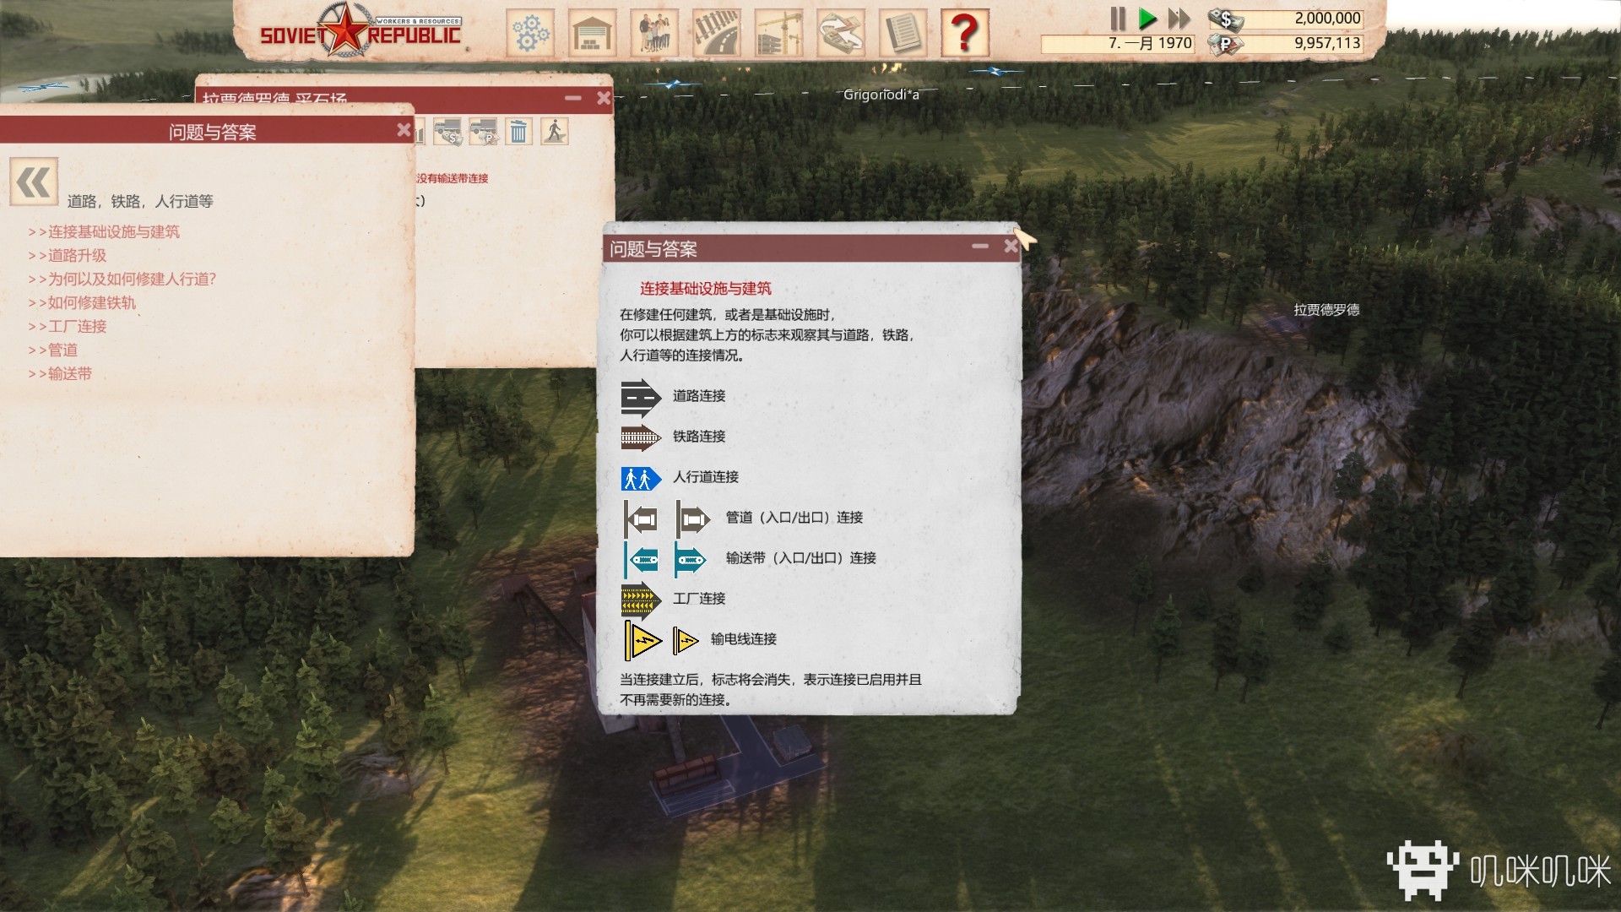Click the yellow factory connection icon
The image size is (1621, 912).
pos(641,600)
